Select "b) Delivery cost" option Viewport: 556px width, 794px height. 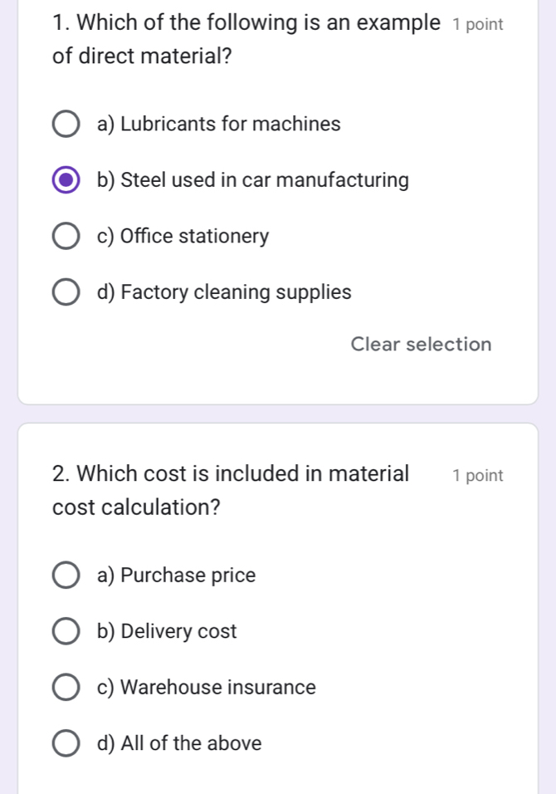66,631
